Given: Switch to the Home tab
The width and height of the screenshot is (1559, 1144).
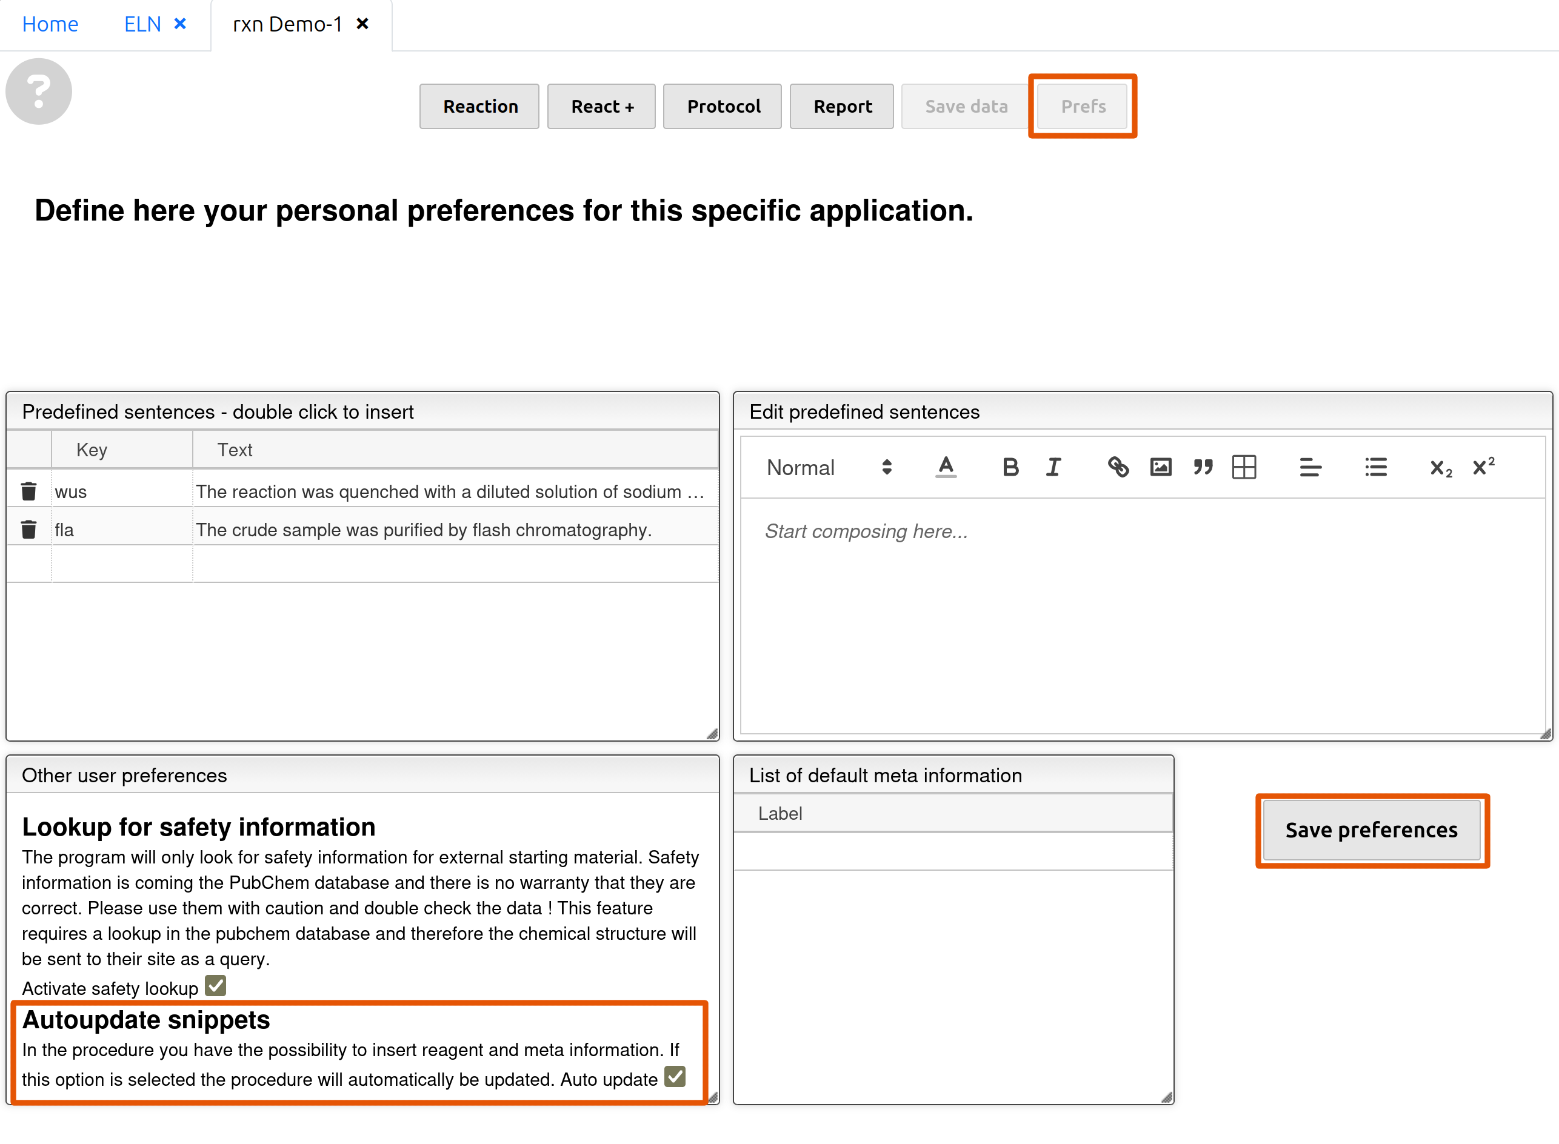Looking at the screenshot, I should (x=50, y=24).
